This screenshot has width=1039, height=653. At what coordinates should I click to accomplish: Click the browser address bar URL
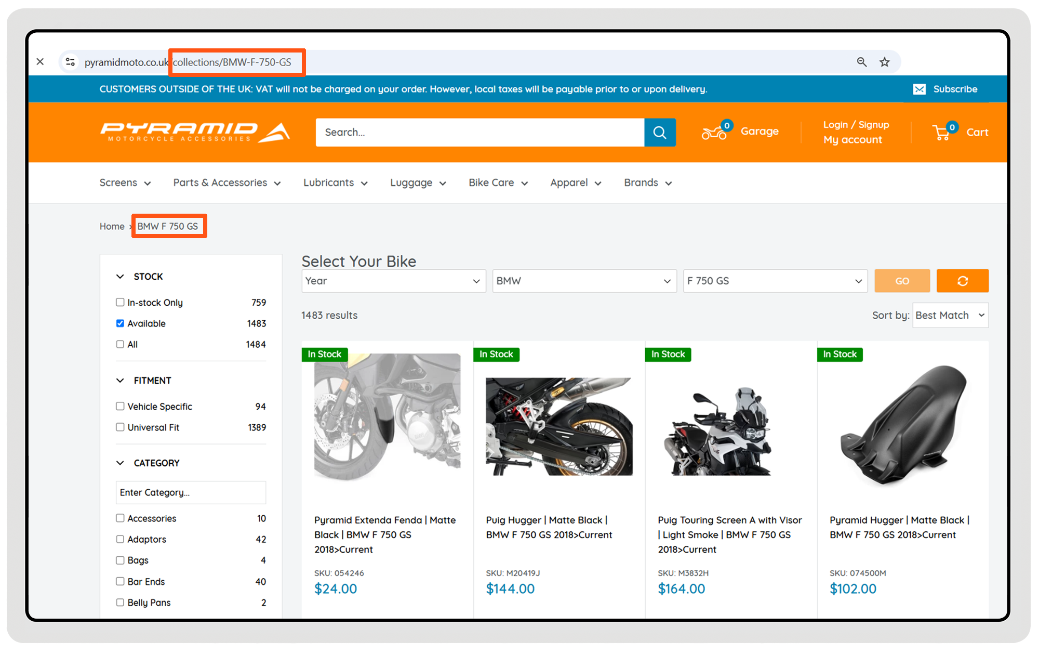coord(188,62)
